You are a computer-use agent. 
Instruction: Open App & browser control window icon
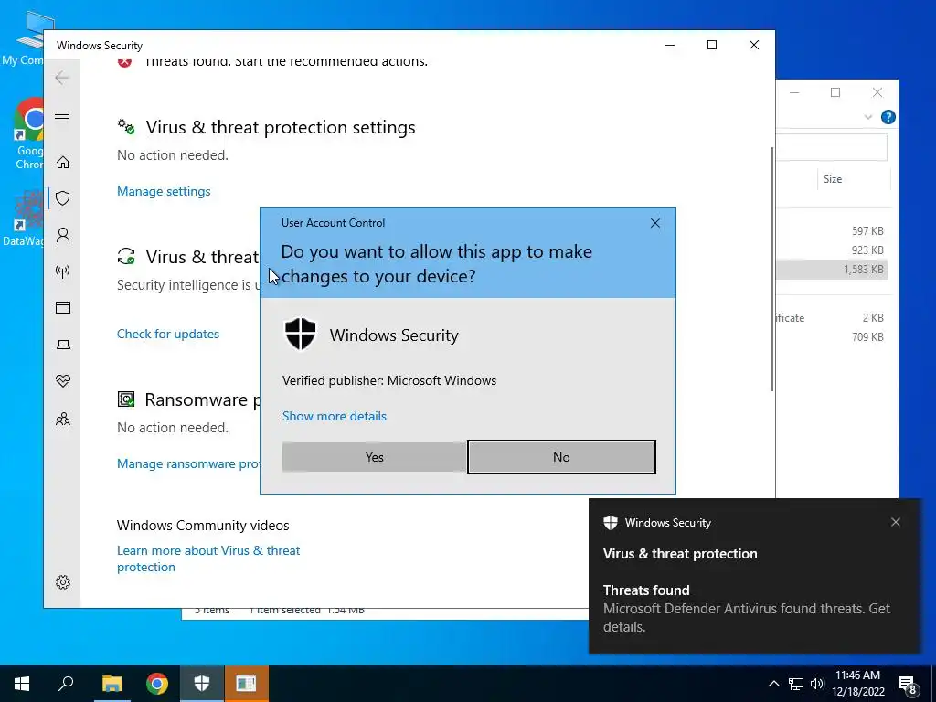click(63, 307)
